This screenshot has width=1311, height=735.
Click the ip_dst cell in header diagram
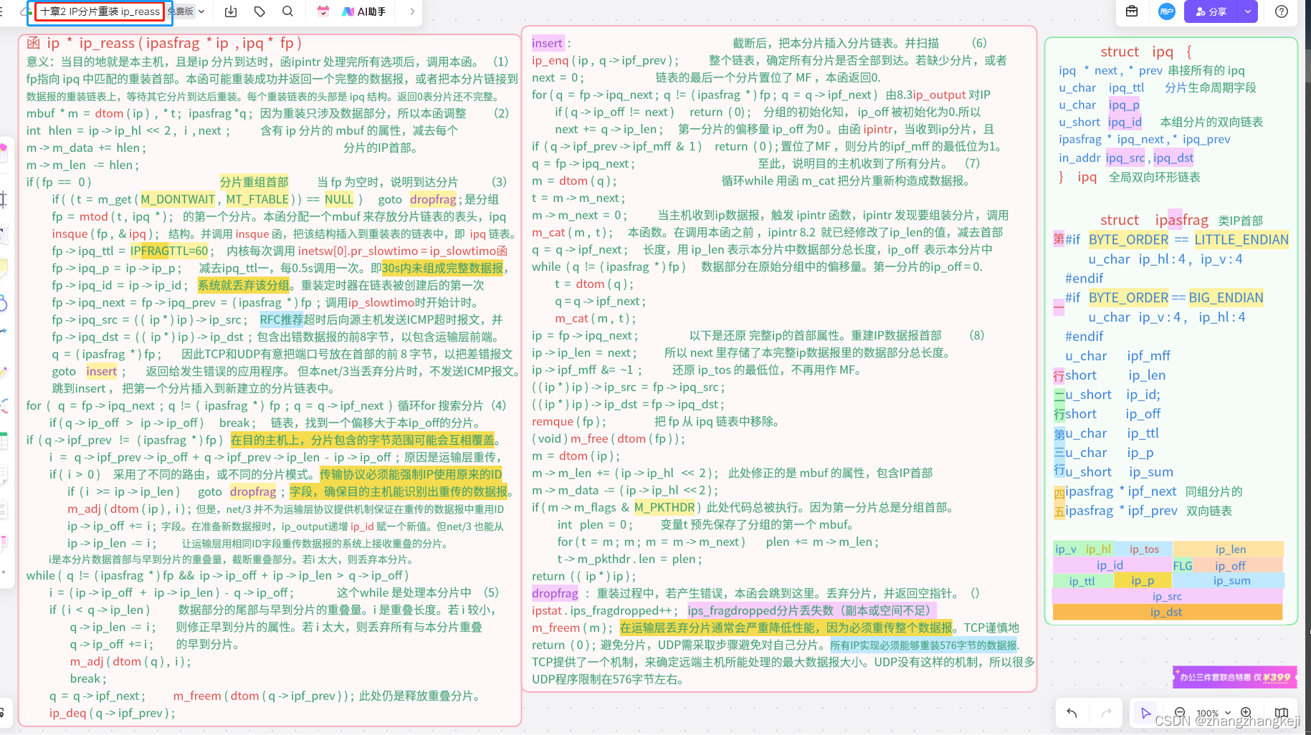click(x=1167, y=612)
